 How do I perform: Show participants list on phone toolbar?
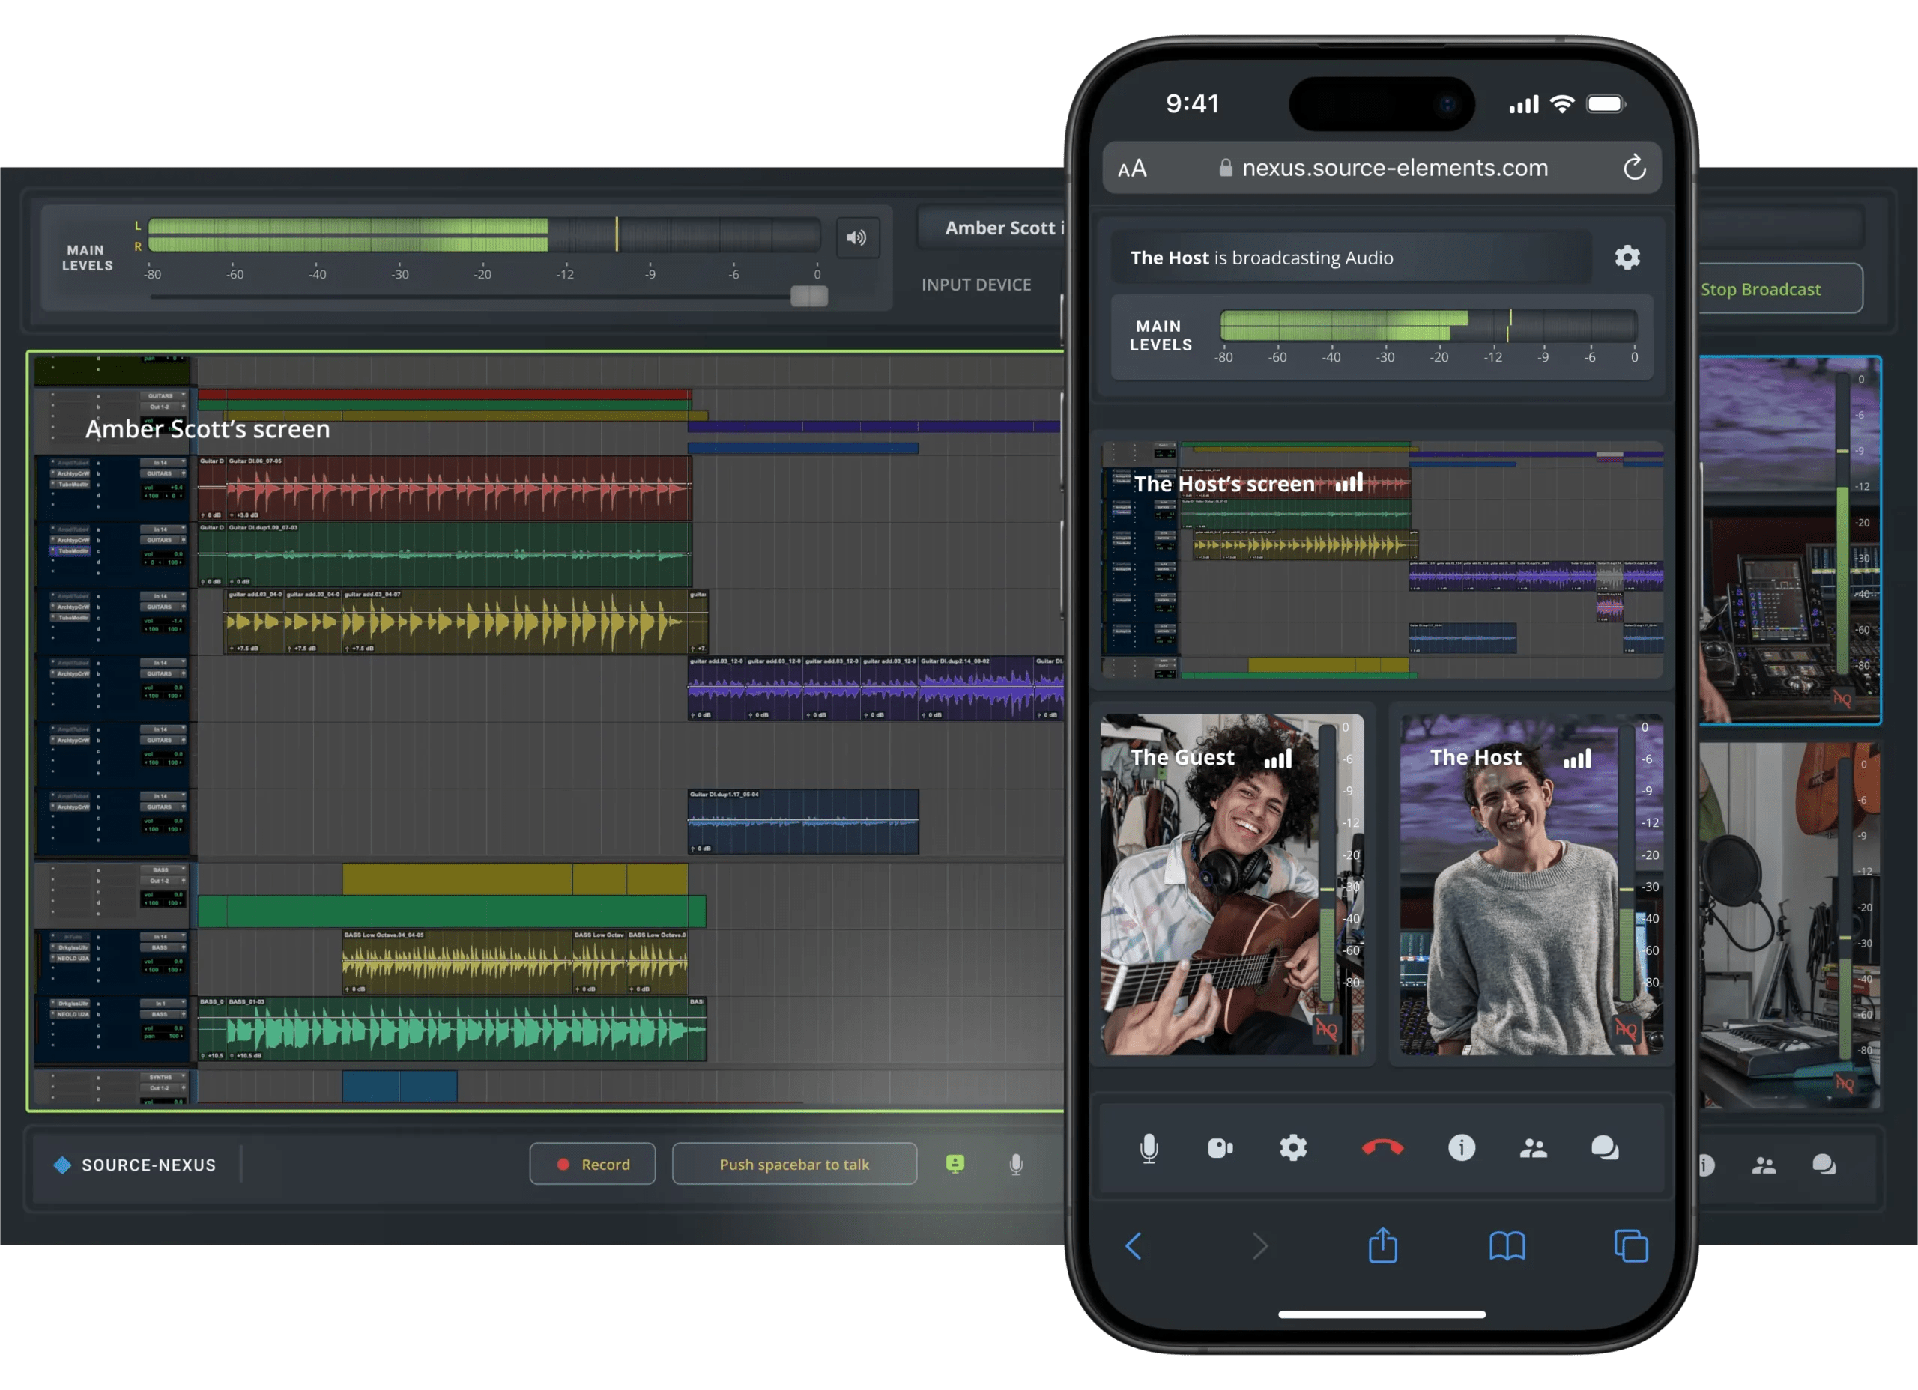1533,1148
